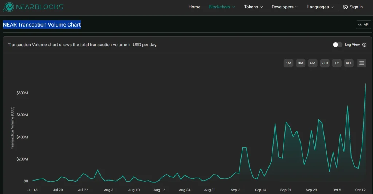Click the Sign In user icon
The height and width of the screenshot is (194, 373).
click(x=345, y=7)
